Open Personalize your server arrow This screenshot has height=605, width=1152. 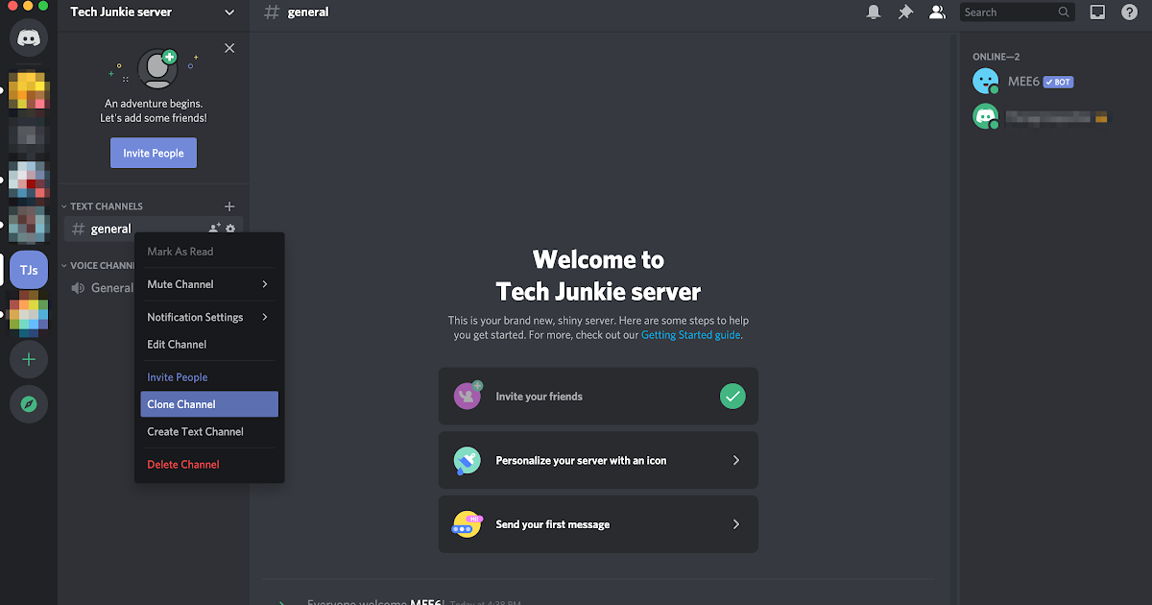pos(736,460)
